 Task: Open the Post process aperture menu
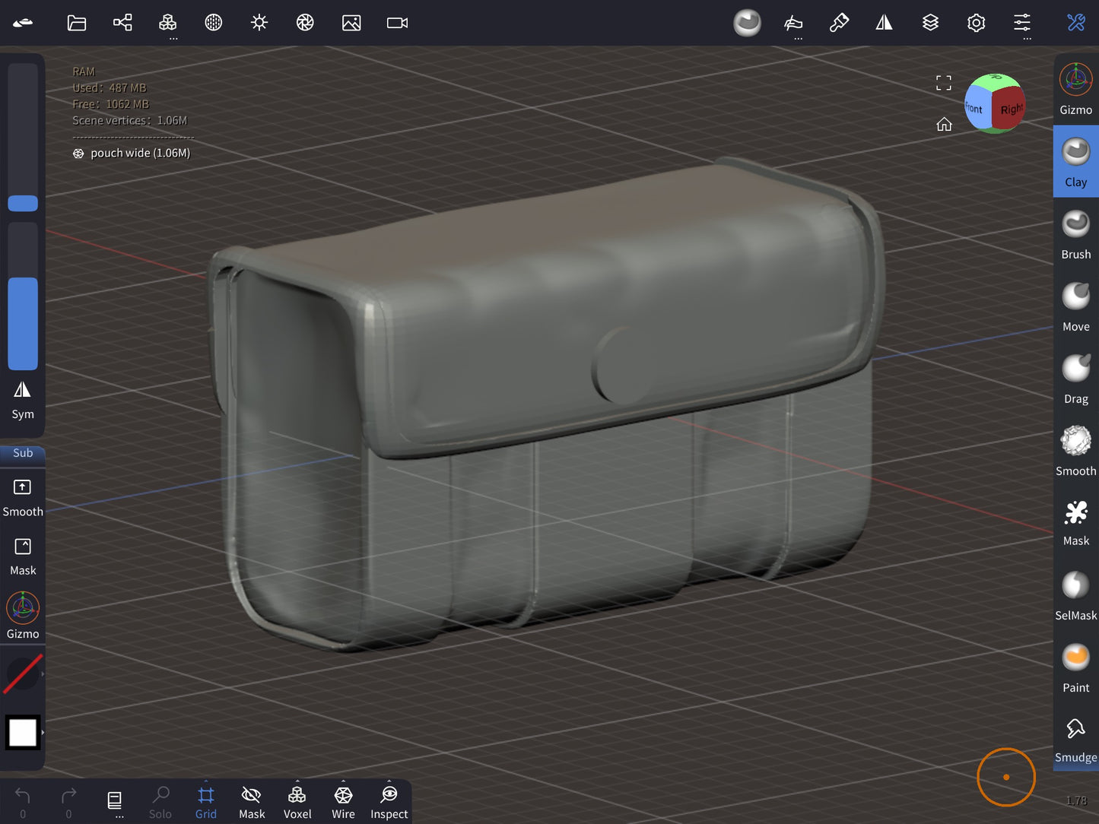click(x=305, y=23)
